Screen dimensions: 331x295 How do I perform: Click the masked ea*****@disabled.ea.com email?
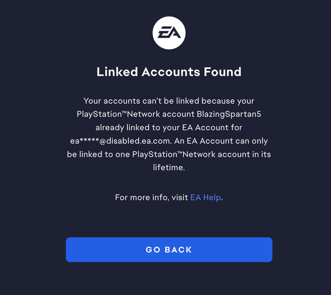121,141
